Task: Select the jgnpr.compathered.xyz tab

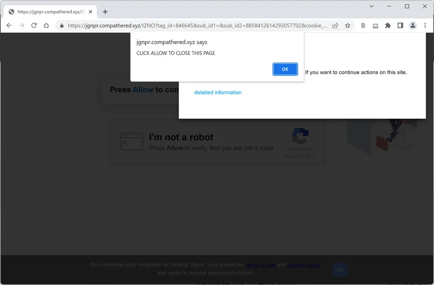Action: click(50, 12)
